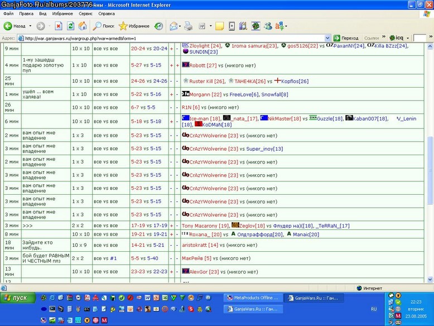Open the Messenger people toolbar icon
434x326 pixels.
tap(268, 26)
